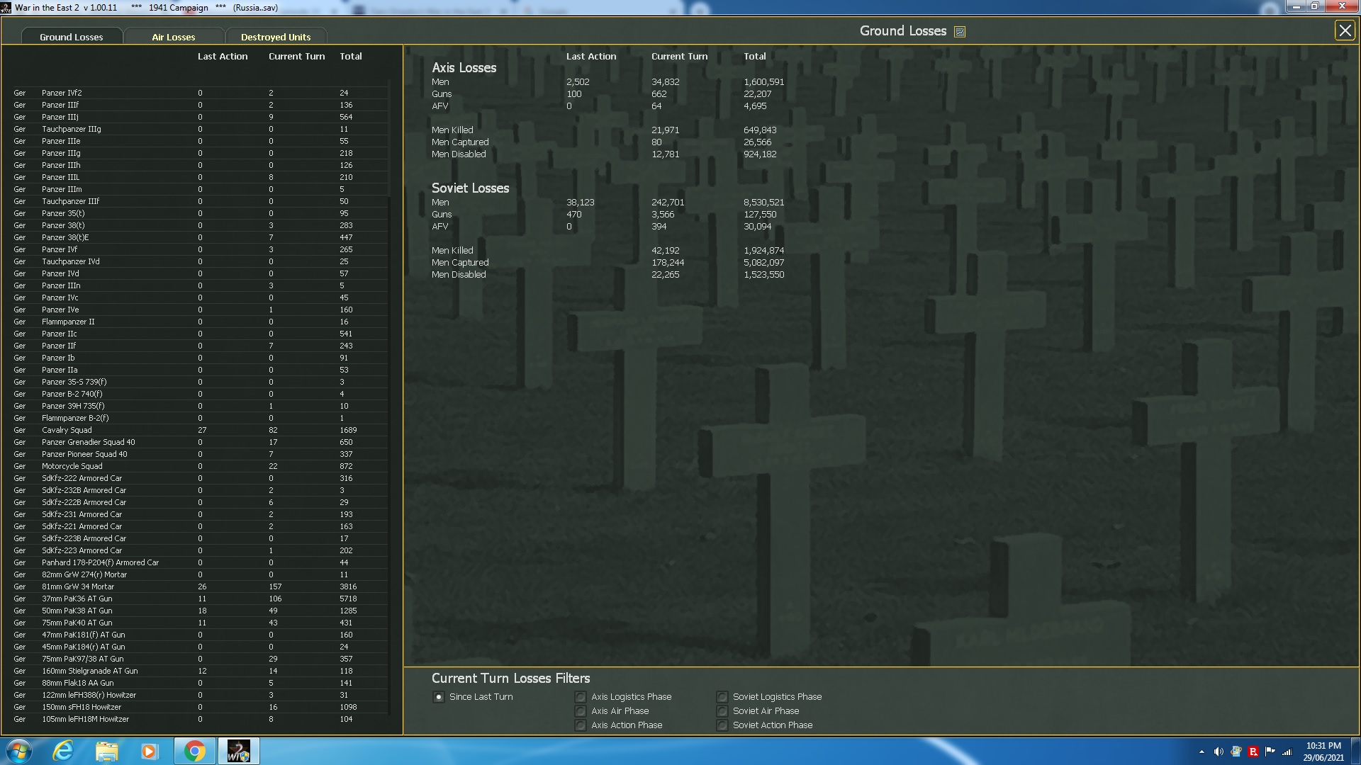Image resolution: width=1361 pixels, height=765 pixels.
Task: Switch to War in the East 2 taskbar icon
Action: pos(238,750)
